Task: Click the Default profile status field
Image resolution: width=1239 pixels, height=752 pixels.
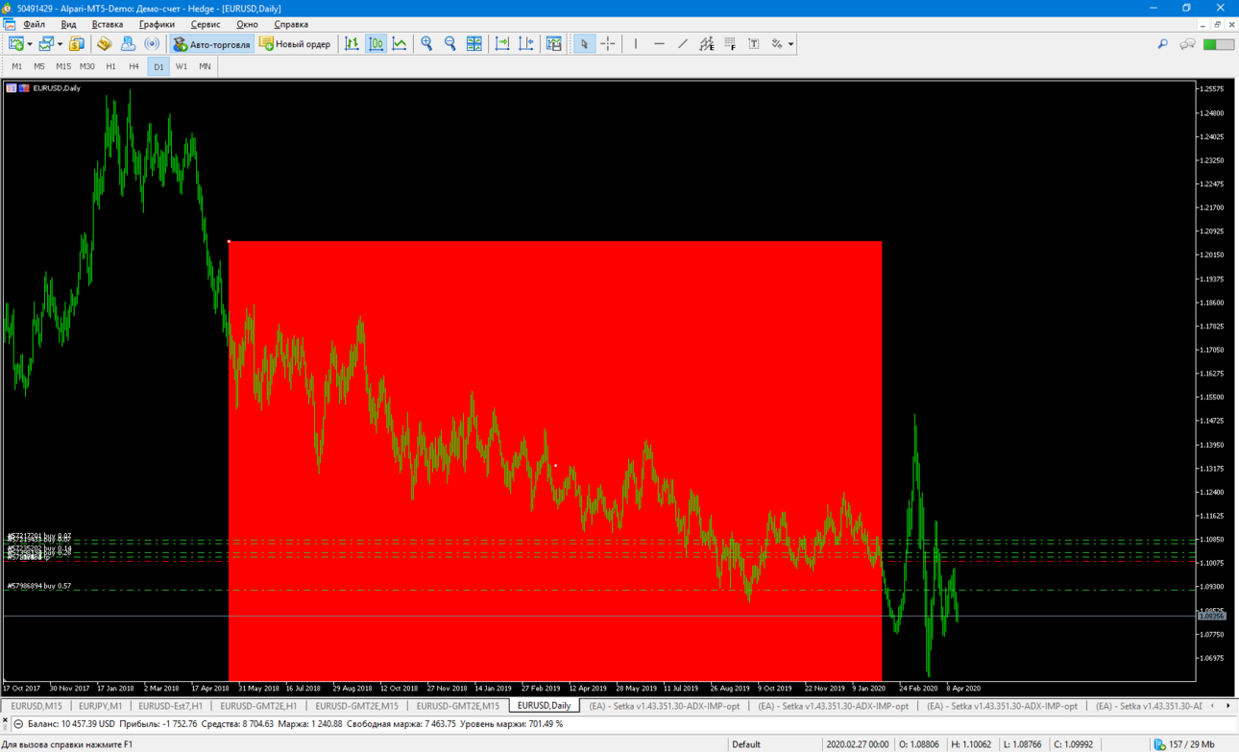Action: 745,744
